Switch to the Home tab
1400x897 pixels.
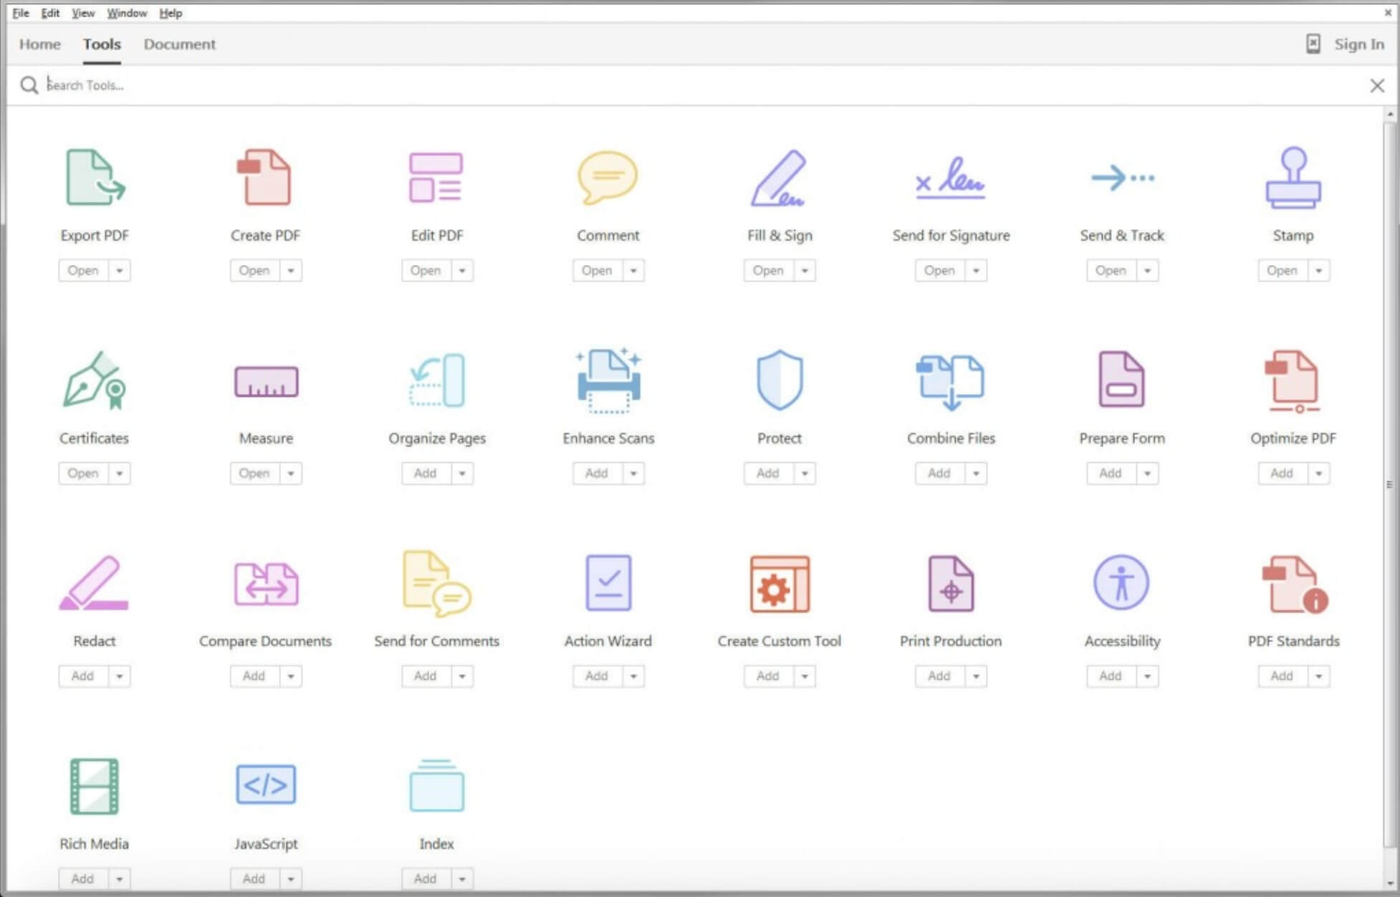point(39,44)
